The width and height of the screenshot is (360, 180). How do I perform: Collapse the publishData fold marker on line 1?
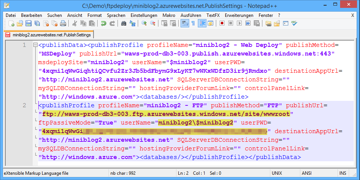(x=35, y=45)
